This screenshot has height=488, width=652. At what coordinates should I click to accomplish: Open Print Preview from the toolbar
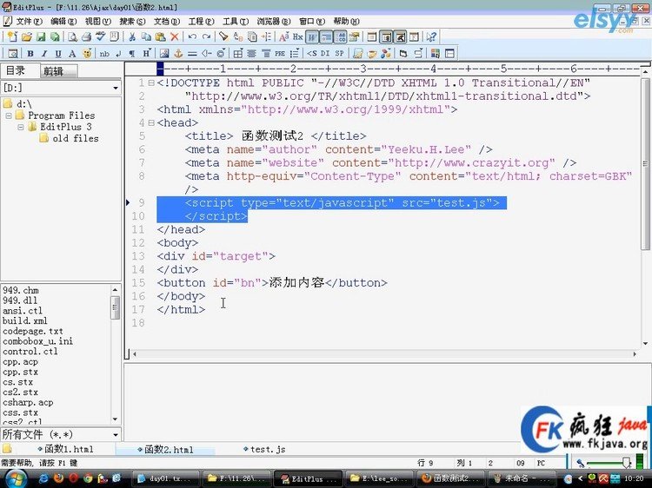click(72, 37)
